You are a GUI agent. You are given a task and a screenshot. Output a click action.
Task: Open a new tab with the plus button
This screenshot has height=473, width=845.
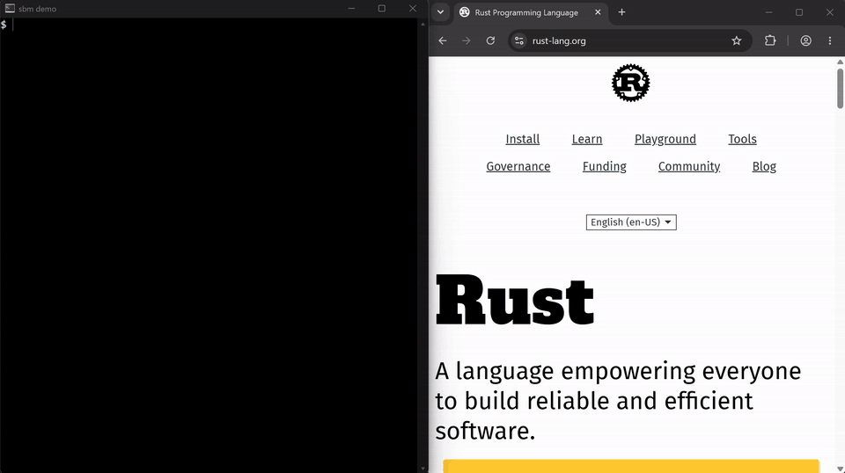(621, 12)
